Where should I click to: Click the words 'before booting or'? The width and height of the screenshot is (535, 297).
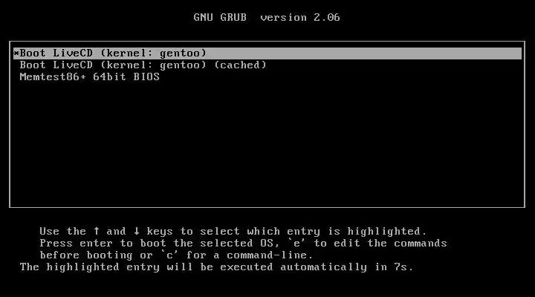(x=97, y=255)
